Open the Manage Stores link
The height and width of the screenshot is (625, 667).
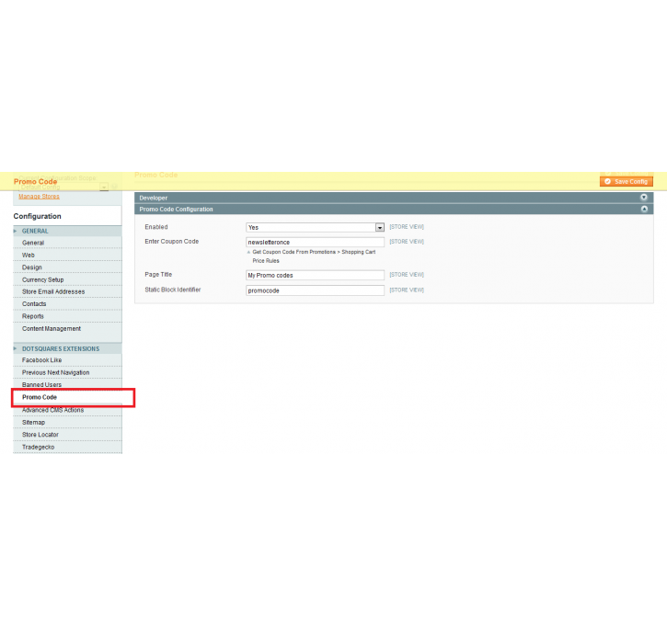click(x=40, y=197)
